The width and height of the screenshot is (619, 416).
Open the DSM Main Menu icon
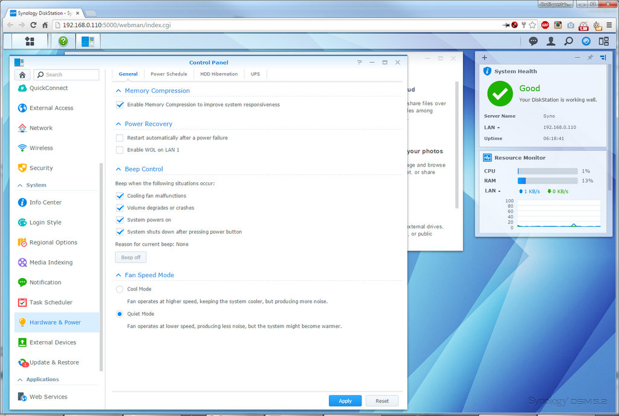[30, 41]
